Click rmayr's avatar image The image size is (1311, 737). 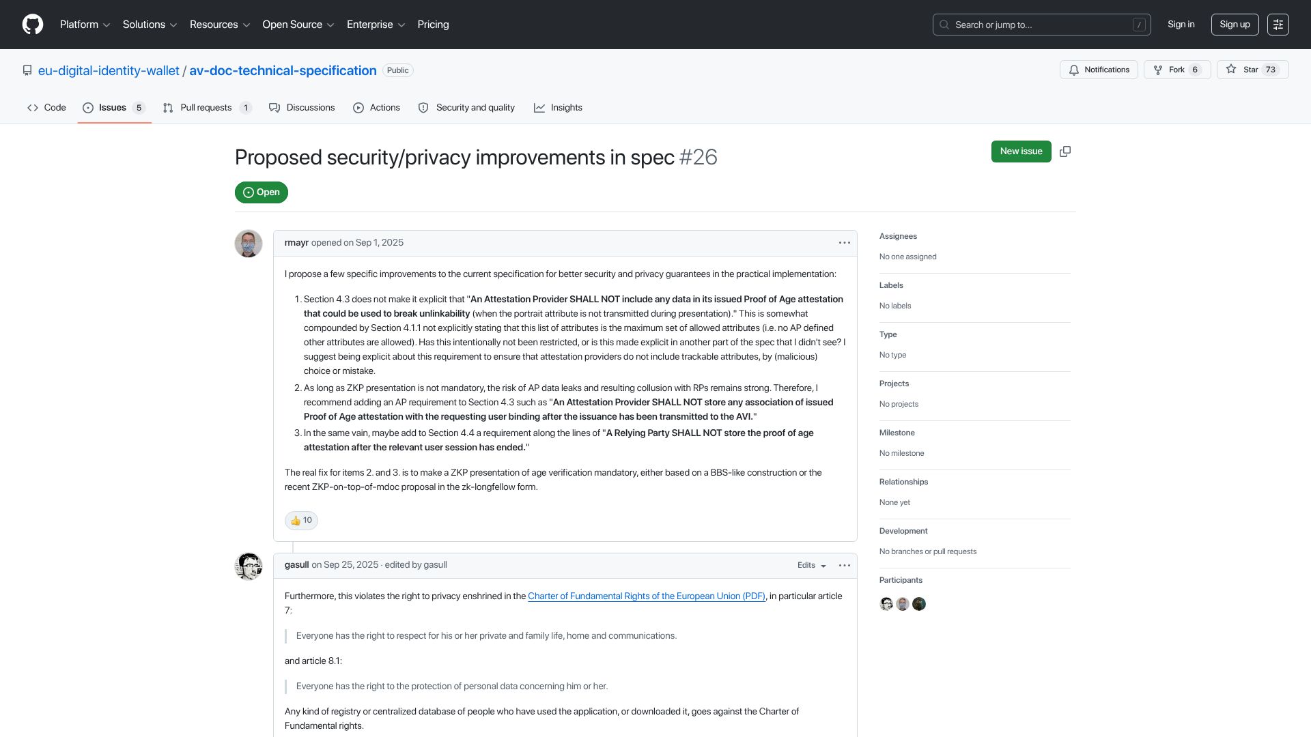tap(249, 244)
